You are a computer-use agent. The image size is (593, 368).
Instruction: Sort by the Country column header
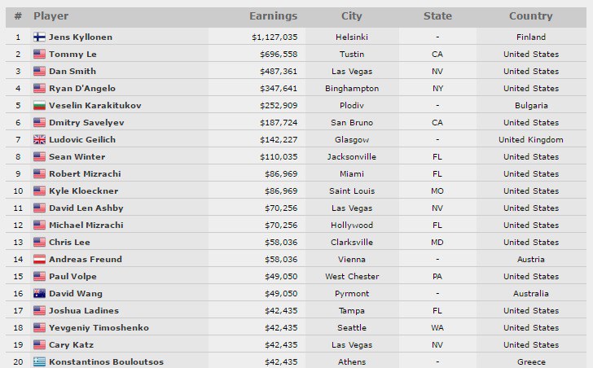pos(530,16)
